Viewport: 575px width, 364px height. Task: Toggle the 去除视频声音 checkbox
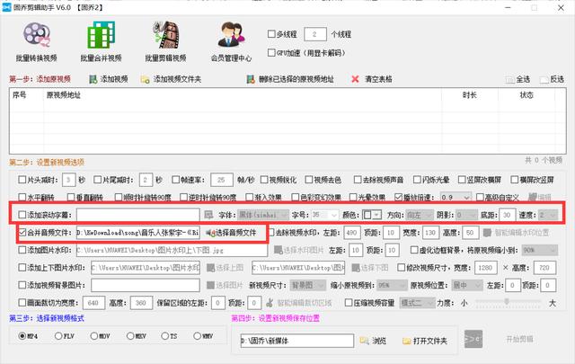pyautogui.click(x=358, y=180)
